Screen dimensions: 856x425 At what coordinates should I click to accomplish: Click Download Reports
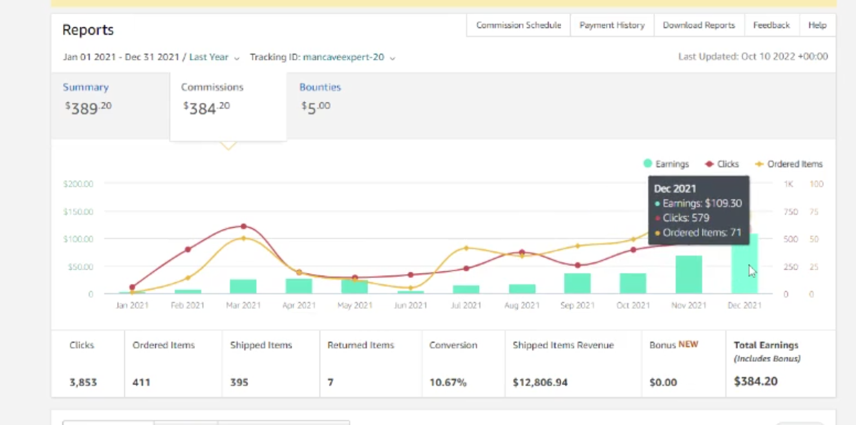point(699,25)
